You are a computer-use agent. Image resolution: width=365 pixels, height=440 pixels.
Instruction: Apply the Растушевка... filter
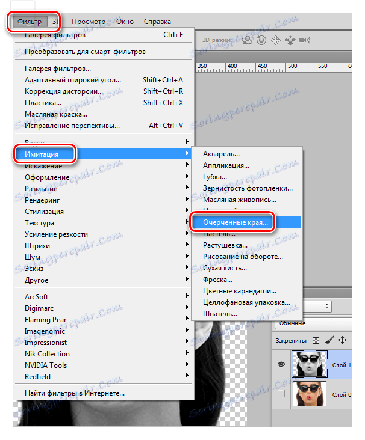(x=247, y=245)
